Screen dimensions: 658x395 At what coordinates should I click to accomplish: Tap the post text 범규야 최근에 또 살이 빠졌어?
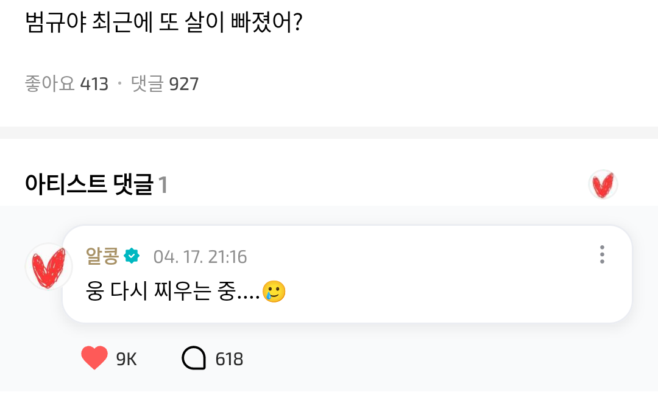pyautogui.click(x=163, y=24)
